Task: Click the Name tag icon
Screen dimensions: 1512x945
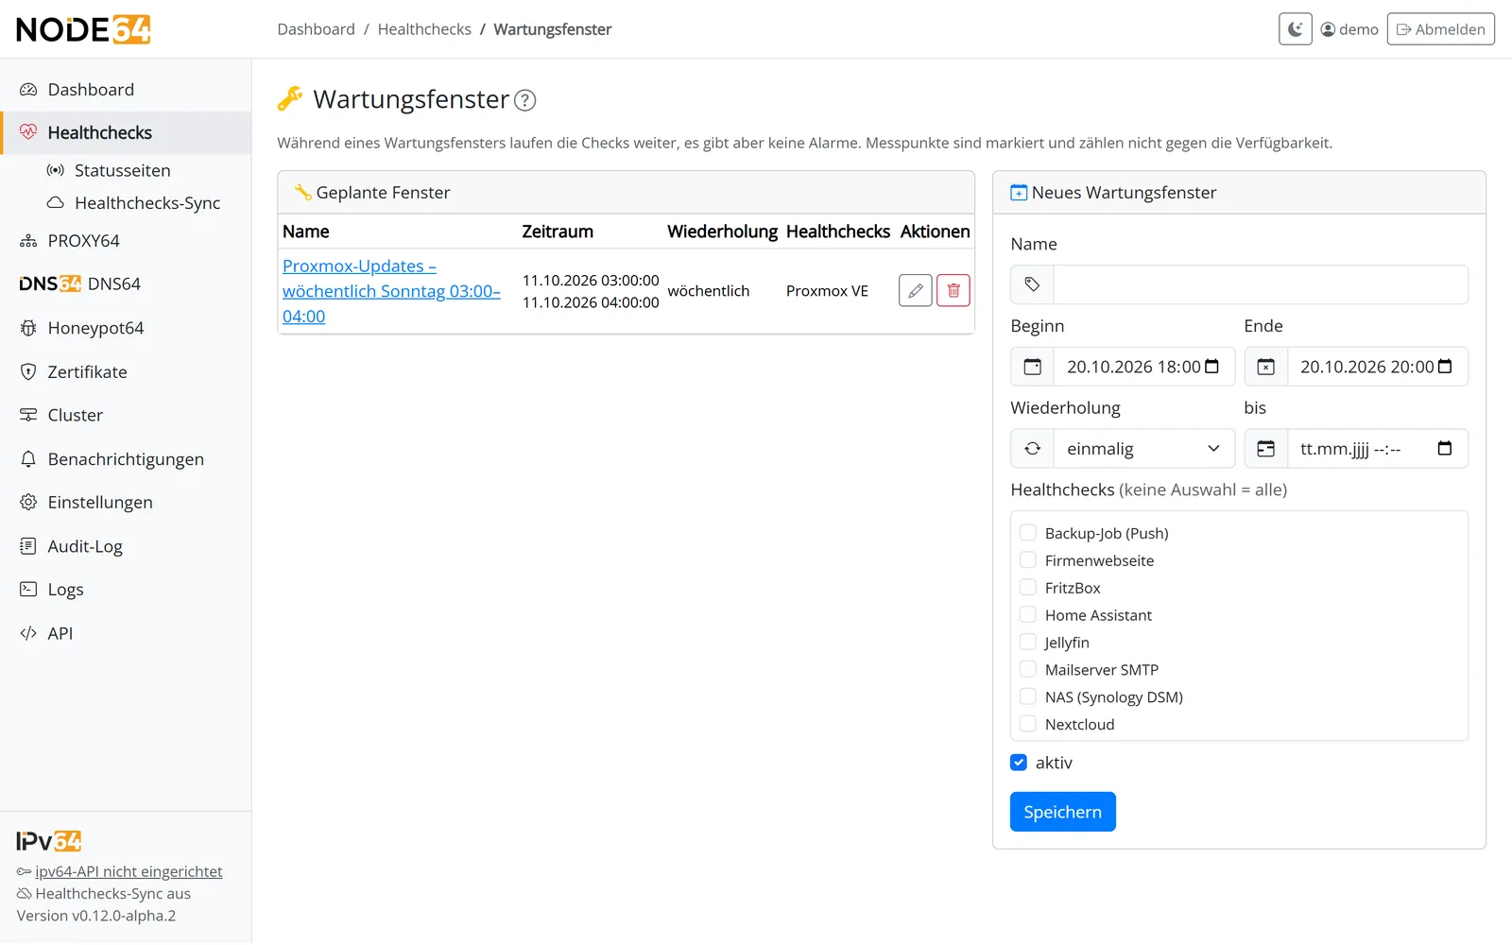Action: [x=1032, y=284]
